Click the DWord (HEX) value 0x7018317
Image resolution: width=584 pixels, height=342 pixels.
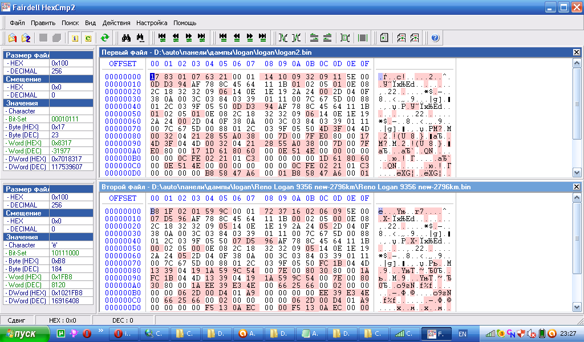pyautogui.click(x=67, y=159)
